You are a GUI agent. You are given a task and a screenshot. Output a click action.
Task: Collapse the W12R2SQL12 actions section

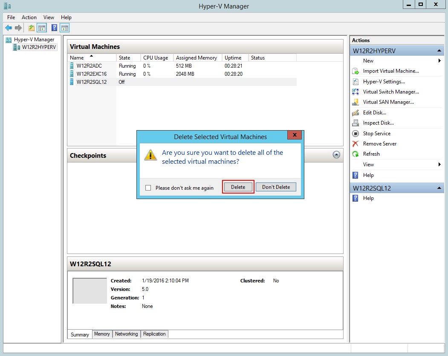click(439, 188)
